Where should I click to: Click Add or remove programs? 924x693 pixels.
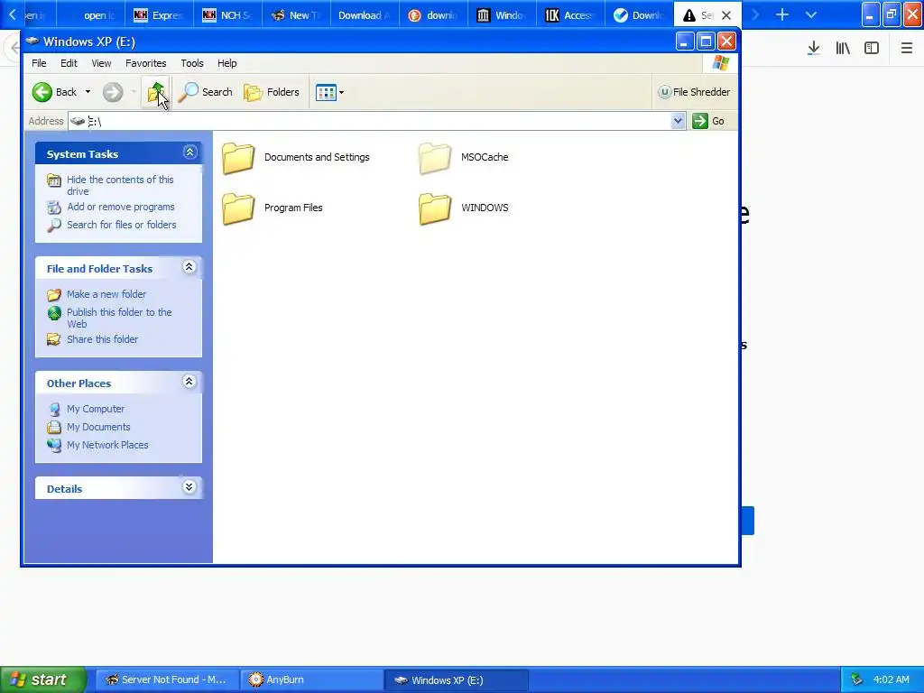point(121,207)
